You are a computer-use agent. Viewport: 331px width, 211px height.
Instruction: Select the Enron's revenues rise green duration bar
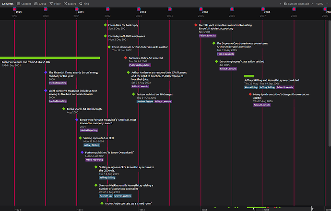(50, 58)
